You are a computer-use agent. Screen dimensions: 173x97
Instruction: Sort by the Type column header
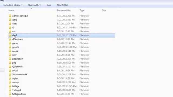(x=82, y=11)
